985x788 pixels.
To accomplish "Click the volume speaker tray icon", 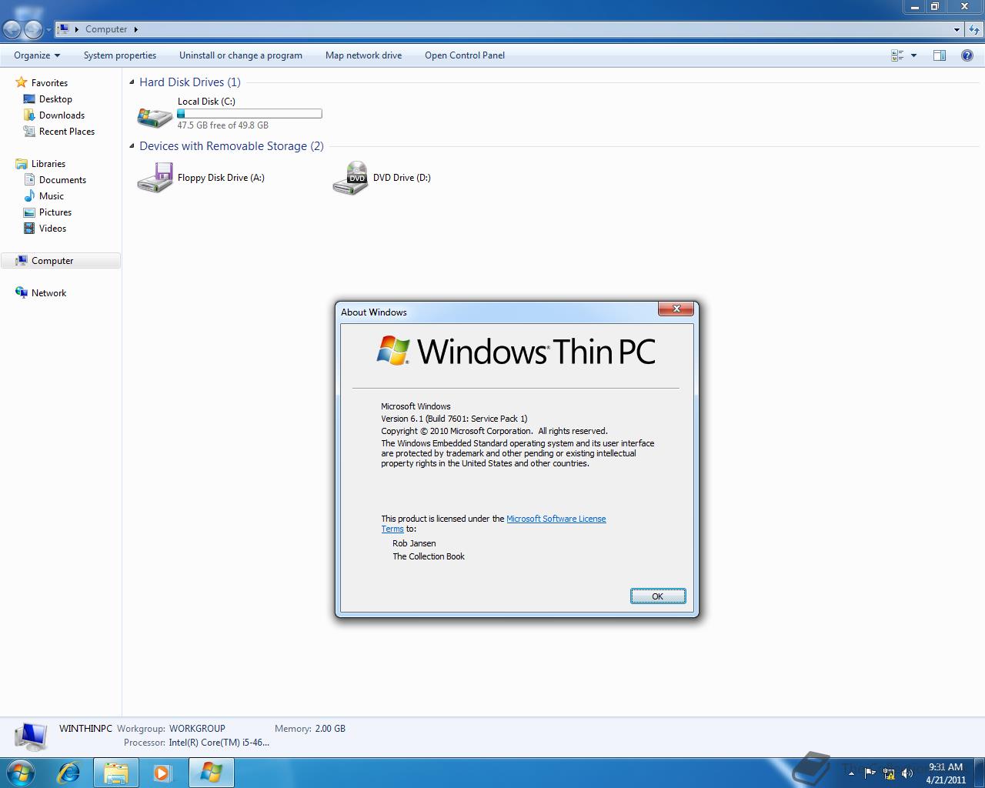I will (907, 773).
